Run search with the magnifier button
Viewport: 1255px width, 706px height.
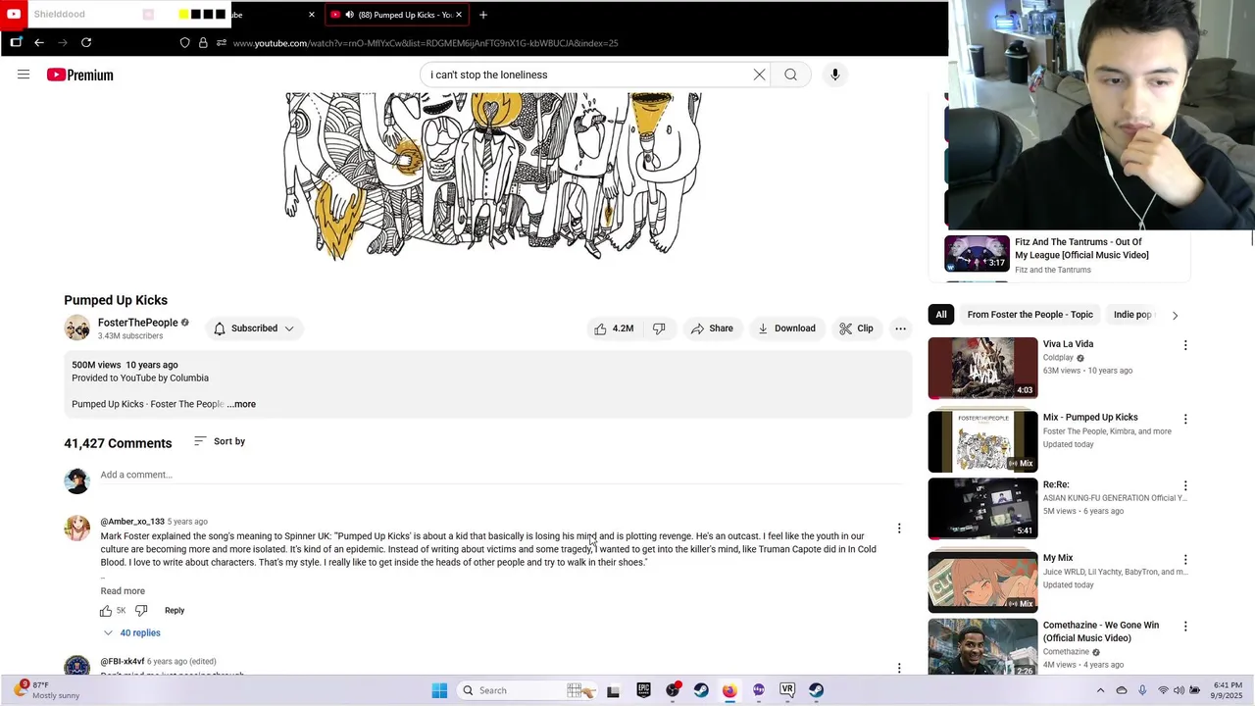click(791, 75)
